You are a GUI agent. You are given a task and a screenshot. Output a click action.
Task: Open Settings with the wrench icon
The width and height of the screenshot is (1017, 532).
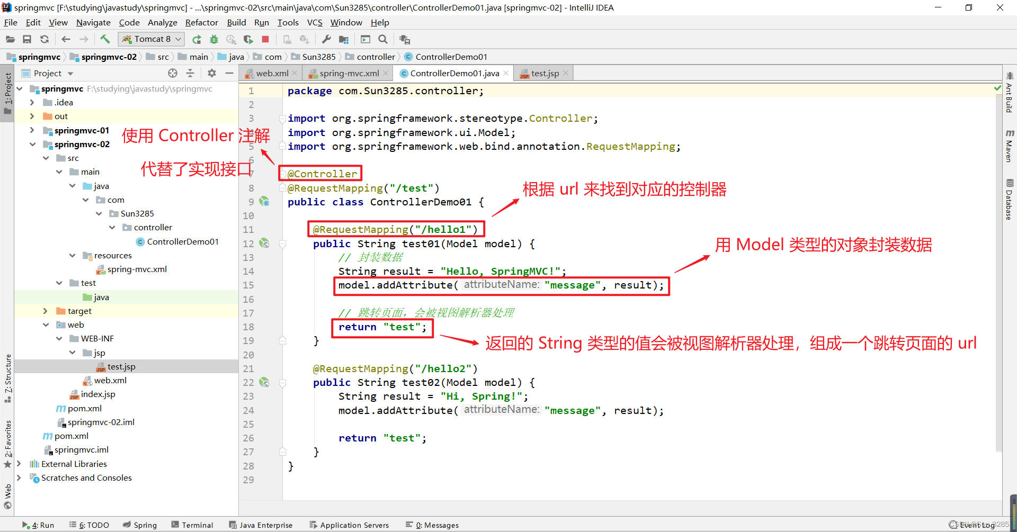tap(326, 39)
